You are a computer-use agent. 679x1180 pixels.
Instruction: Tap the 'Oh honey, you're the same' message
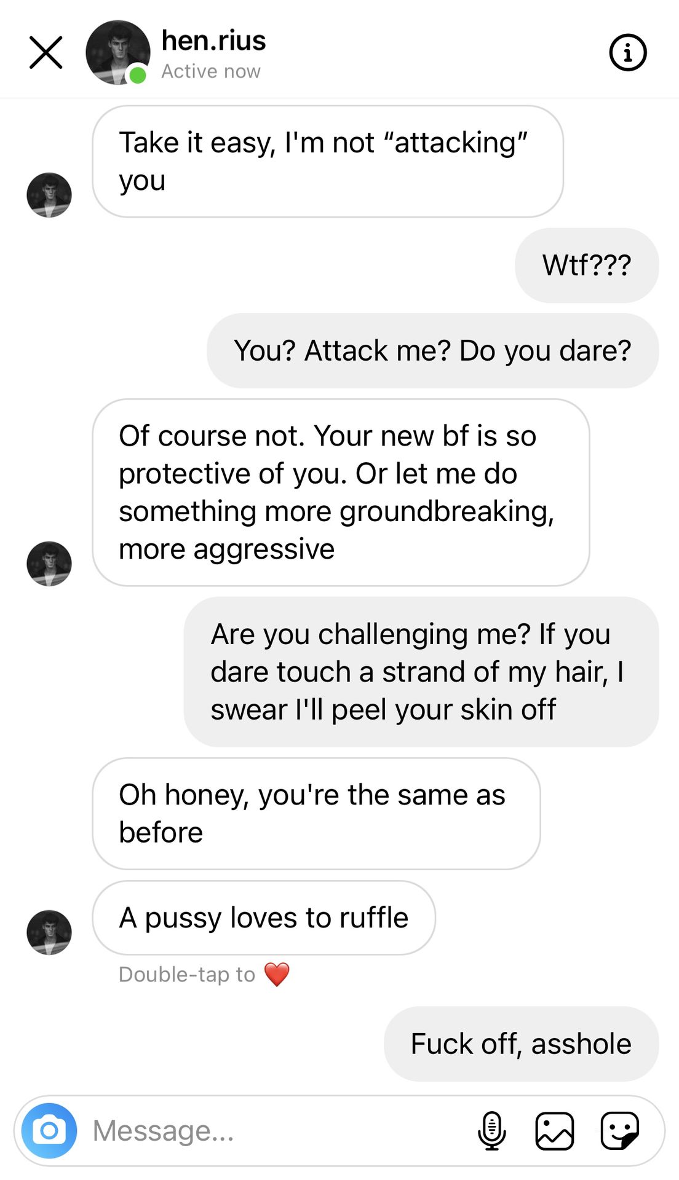[316, 813]
